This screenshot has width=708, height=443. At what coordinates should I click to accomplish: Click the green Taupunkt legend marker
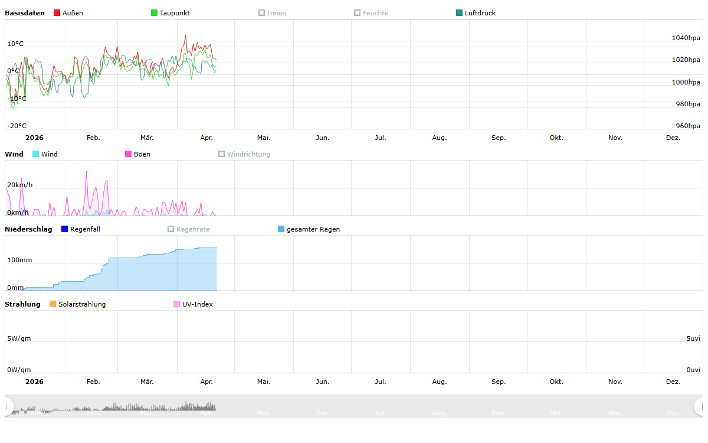click(x=155, y=13)
